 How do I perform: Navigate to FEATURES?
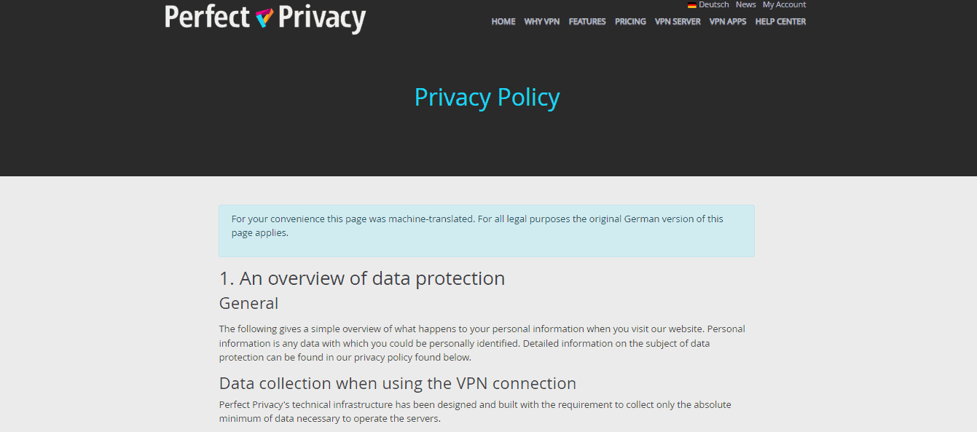587,21
